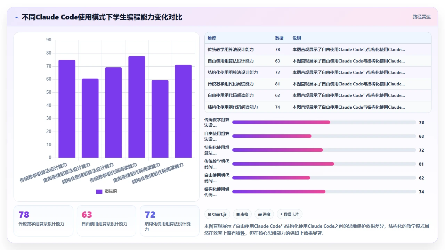Viewport: 445px width, 250px height.
Task: Click table row 自由使用组算法设计能力
Action: [x=318, y=61]
